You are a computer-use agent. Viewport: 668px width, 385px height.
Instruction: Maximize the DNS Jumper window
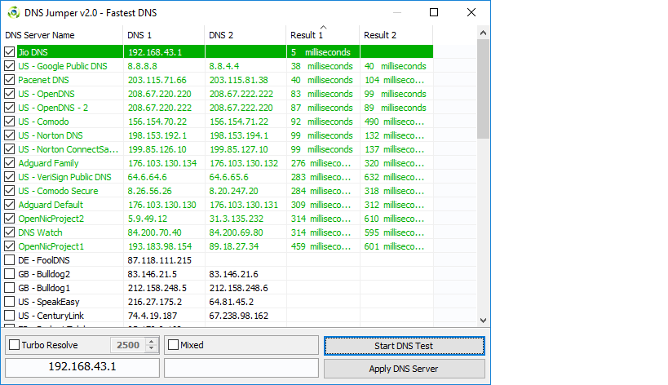434,12
